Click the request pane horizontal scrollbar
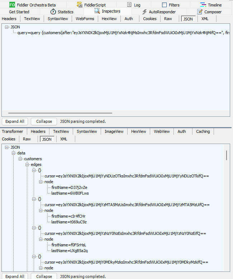Viewport: 233px width, 279px height. [x=60, y=113]
